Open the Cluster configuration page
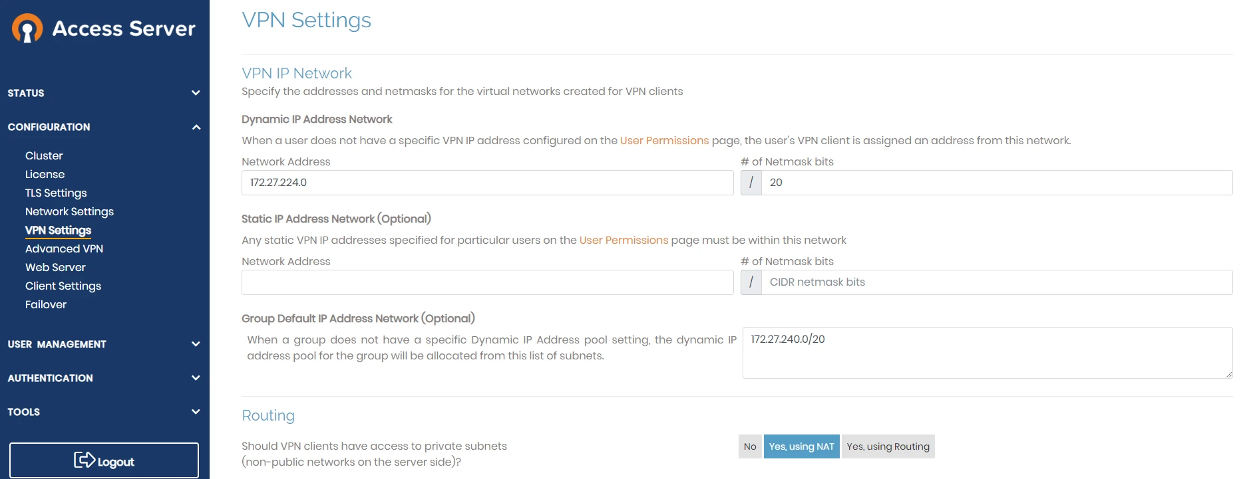The height and width of the screenshot is (479, 1257). pyautogui.click(x=44, y=155)
